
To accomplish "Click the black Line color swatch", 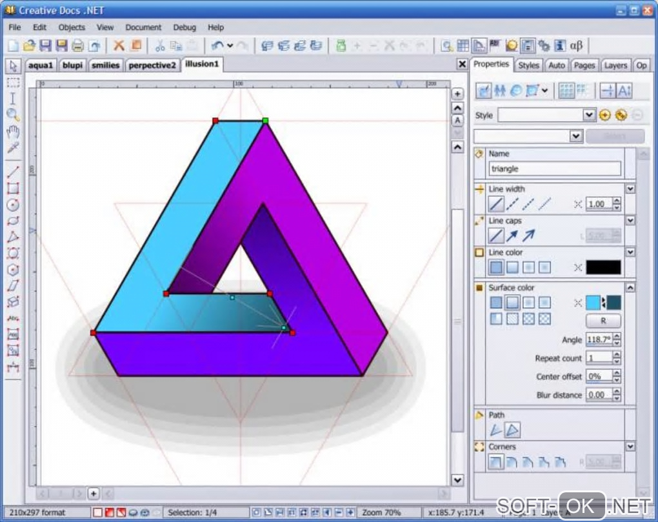I will click(x=603, y=267).
